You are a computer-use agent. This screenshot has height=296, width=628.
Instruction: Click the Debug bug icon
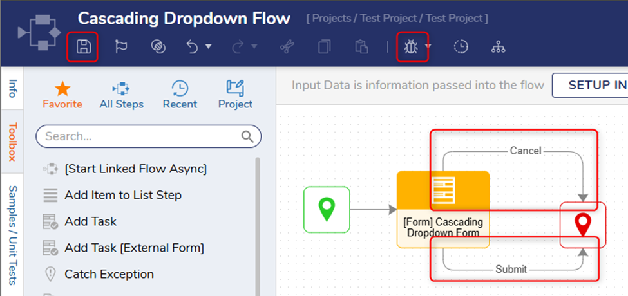point(410,47)
